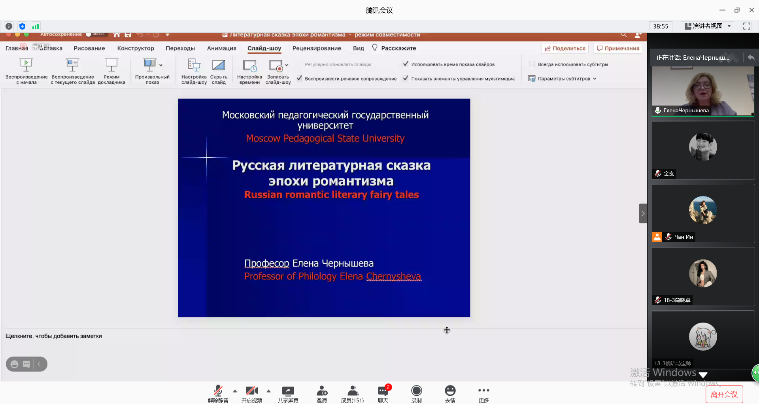This screenshot has width=759, height=404.
Task: Open the speaker view layout dropdown
Action: [x=708, y=26]
